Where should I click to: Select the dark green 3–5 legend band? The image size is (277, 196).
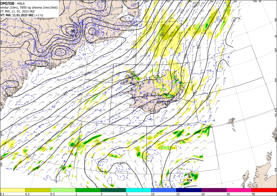(x=113, y=190)
